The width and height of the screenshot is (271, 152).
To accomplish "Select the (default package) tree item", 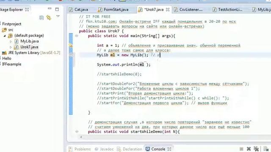I will pos(29,35).
